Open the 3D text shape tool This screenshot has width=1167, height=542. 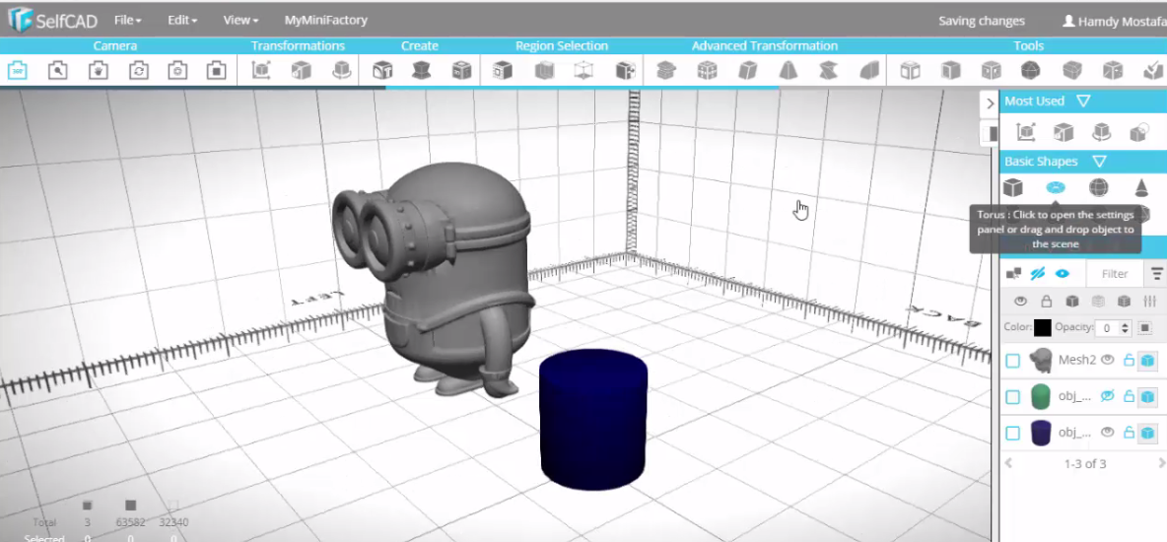click(x=382, y=71)
